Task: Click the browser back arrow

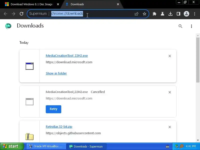Action: click(5, 14)
